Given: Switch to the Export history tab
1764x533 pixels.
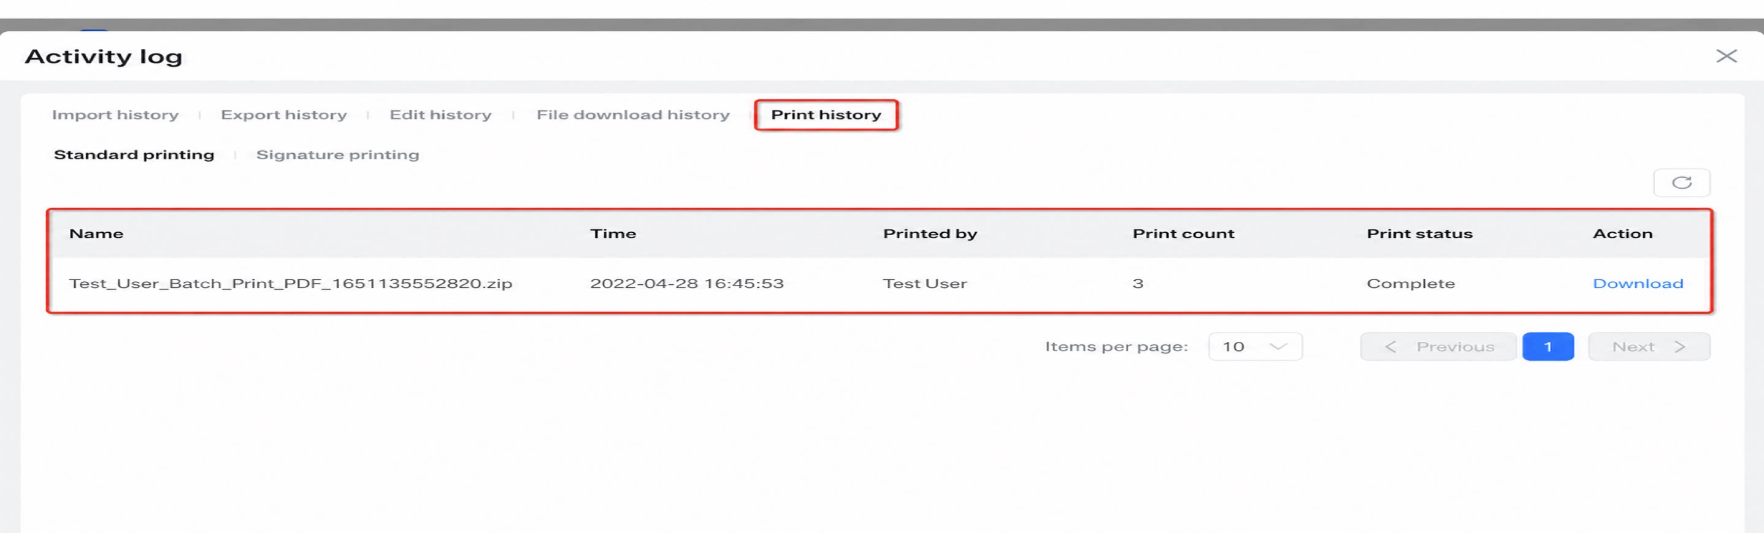Looking at the screenshot, I should 283,115.
